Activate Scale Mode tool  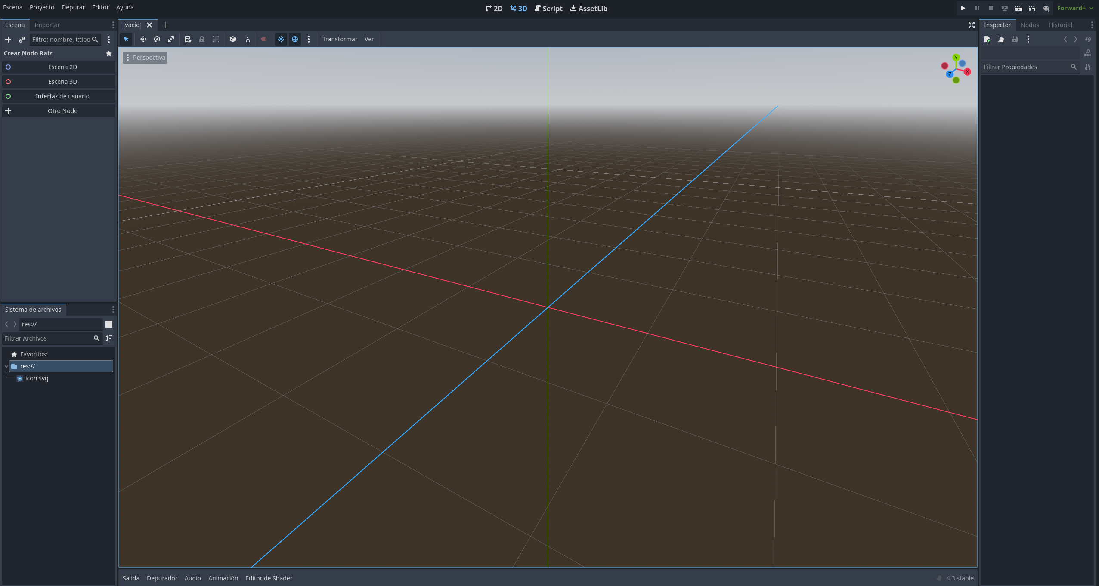171,39
